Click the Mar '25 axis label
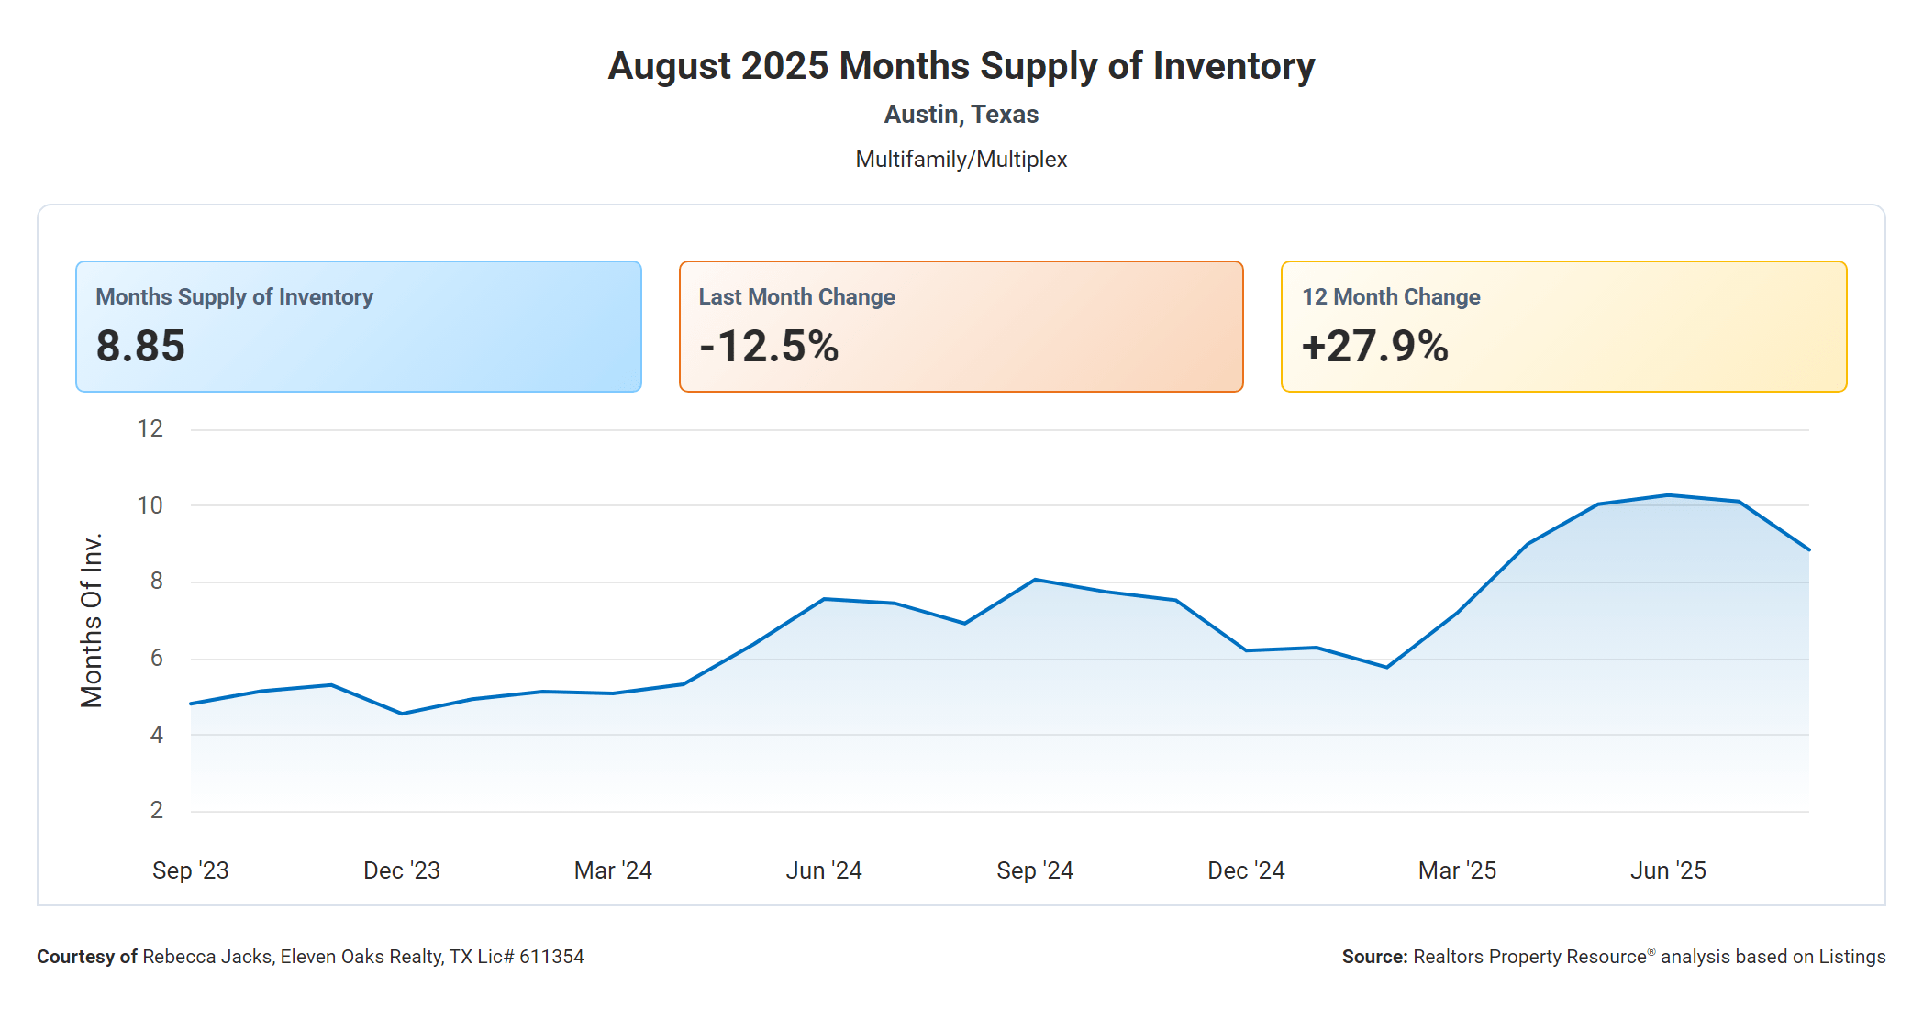 tap(1457, 870)
